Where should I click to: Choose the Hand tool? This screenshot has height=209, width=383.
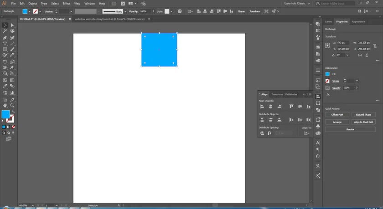[x=5, y=105]
